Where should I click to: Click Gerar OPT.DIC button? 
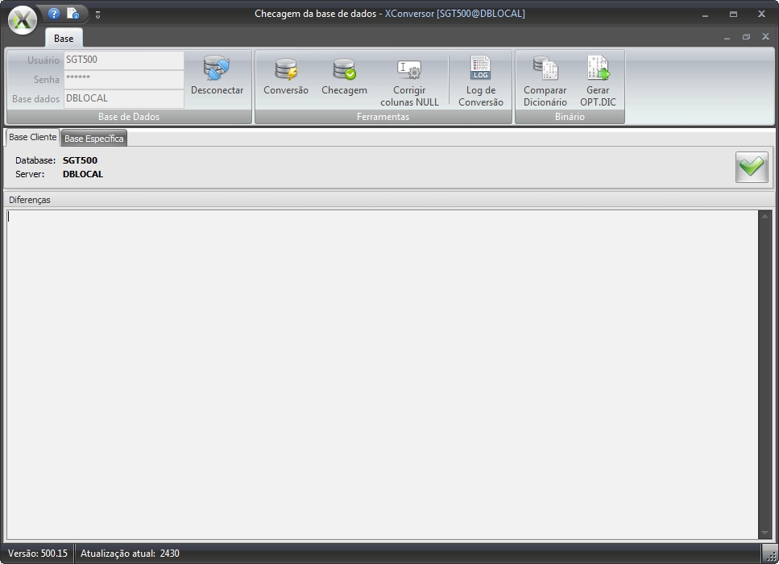(x=598, y=81)
